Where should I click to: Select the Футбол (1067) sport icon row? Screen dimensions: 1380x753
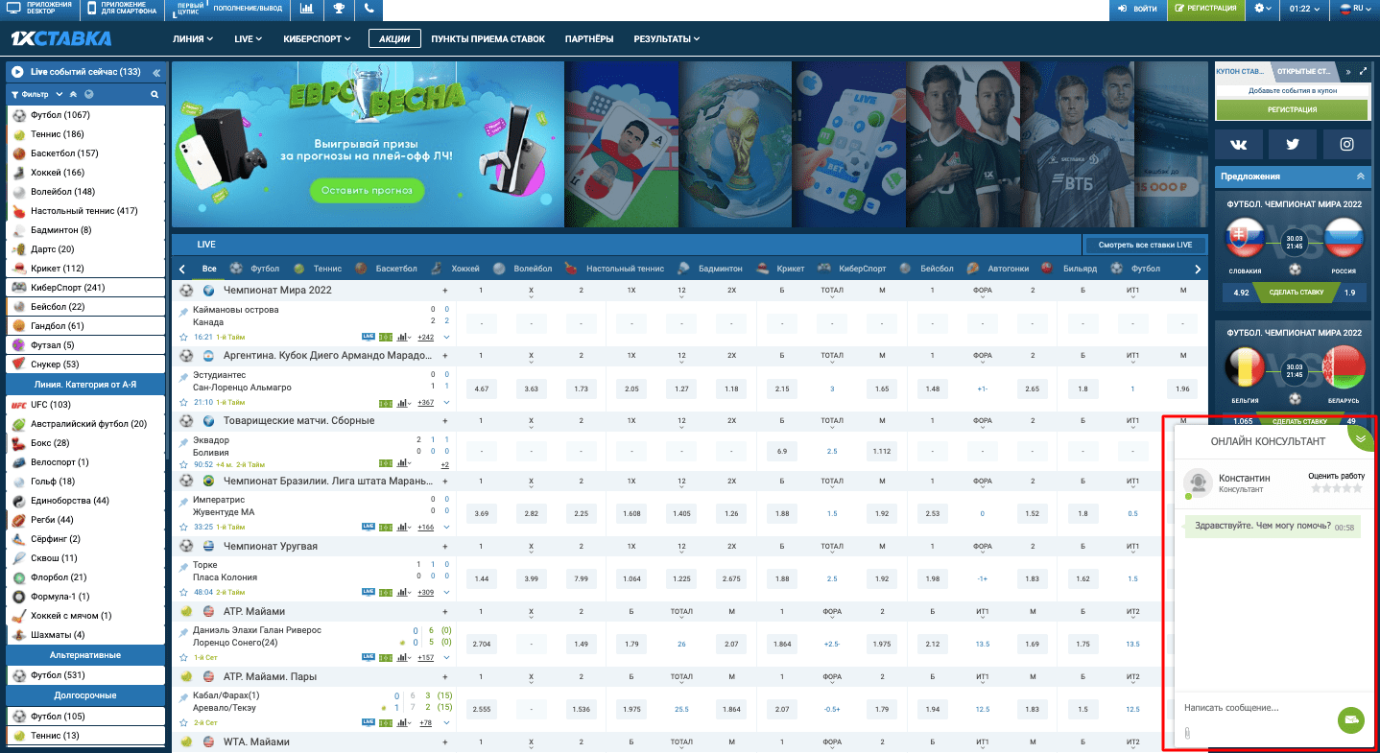pos(86,115)
